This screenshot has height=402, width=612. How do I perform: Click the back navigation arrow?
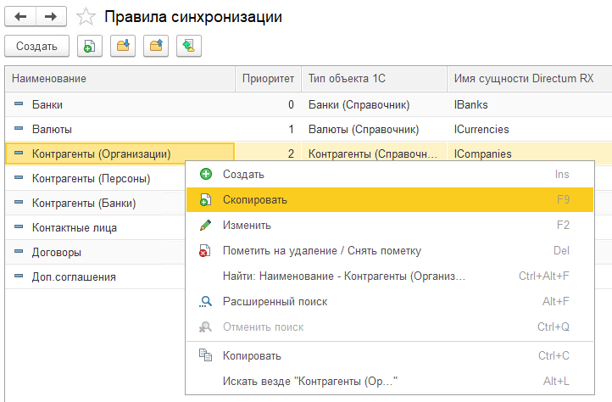coord(21,16)
